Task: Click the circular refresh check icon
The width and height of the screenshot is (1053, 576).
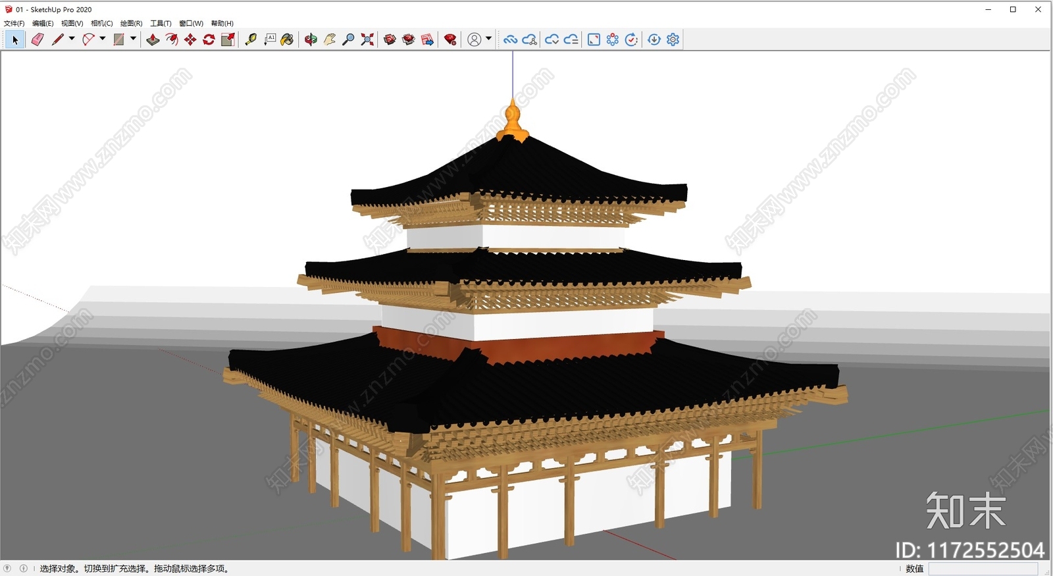Action: [x=631, y=39]
